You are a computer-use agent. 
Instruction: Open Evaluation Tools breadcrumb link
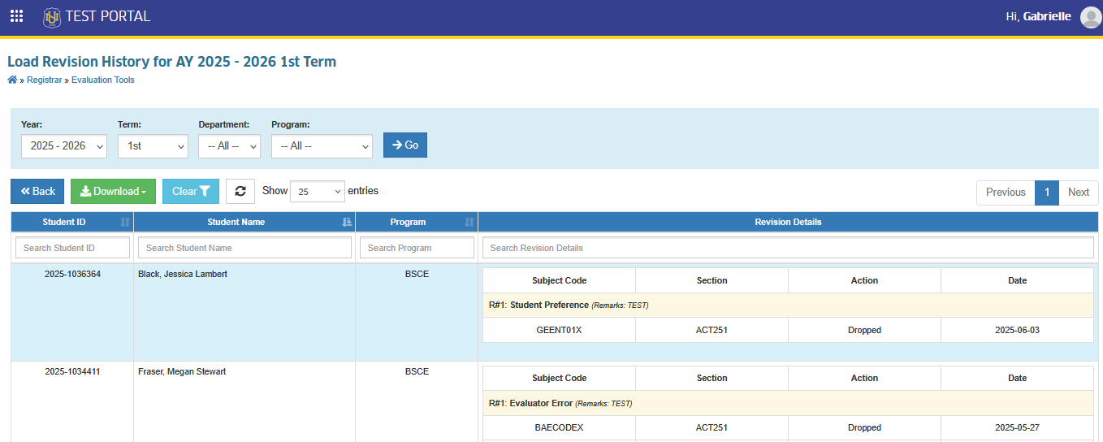tap(103, 80)
